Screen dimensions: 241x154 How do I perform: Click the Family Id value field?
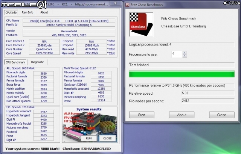point(69,25)
